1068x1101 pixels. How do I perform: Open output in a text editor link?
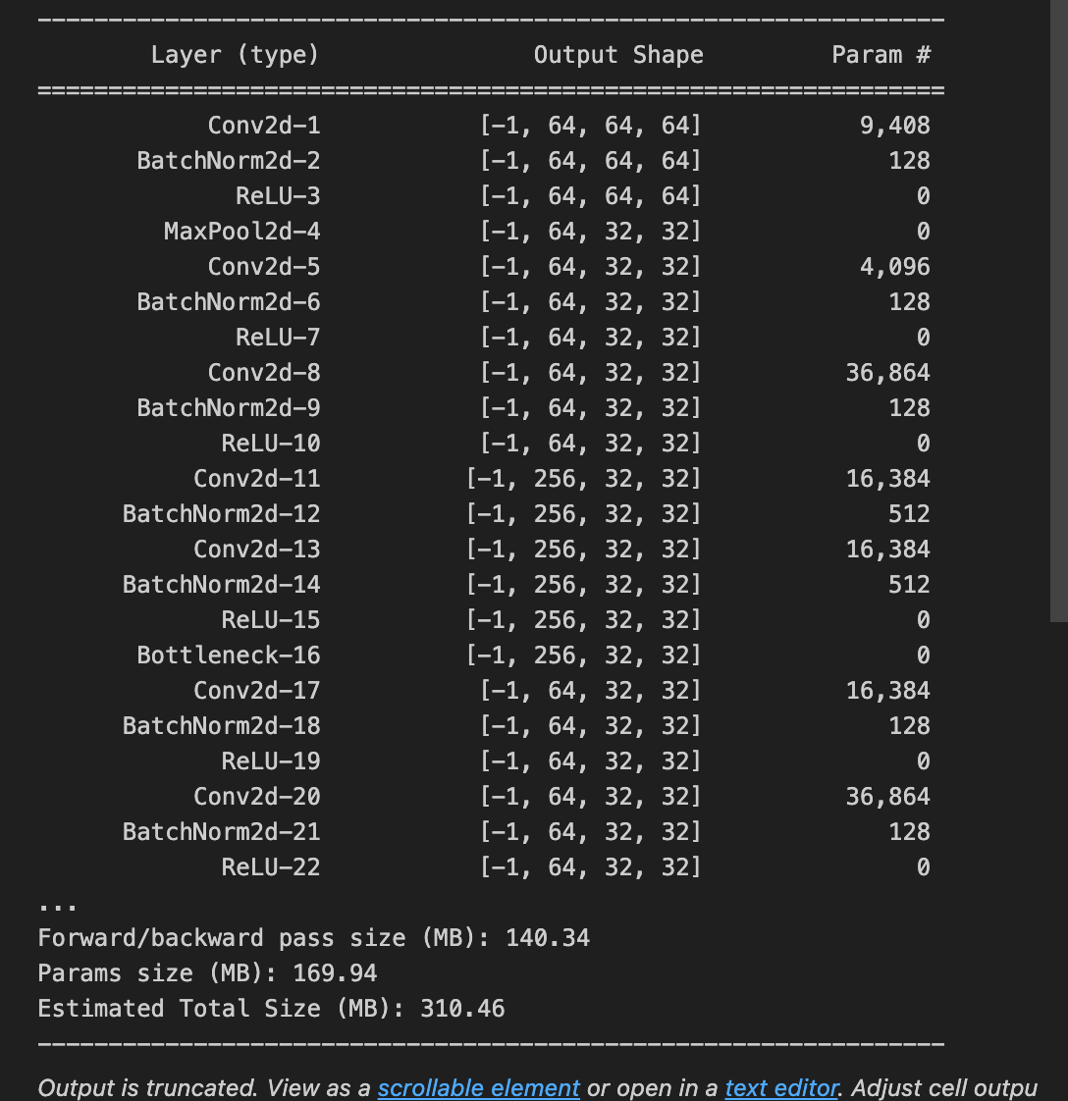point(782,1087)
